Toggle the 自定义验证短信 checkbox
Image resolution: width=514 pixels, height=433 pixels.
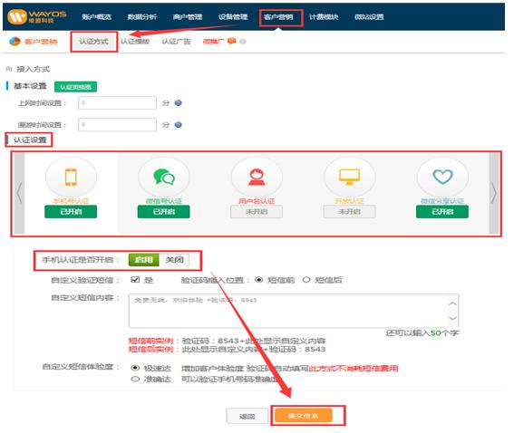(135, 279)
